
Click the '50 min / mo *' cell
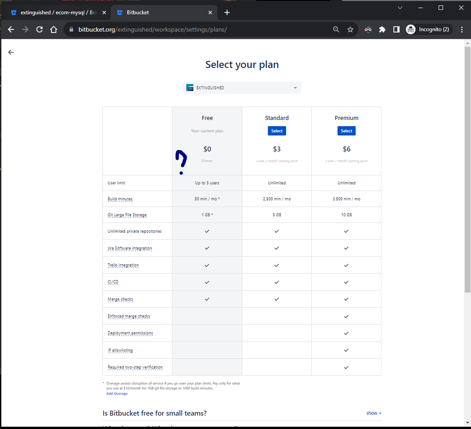coord(207,199)
